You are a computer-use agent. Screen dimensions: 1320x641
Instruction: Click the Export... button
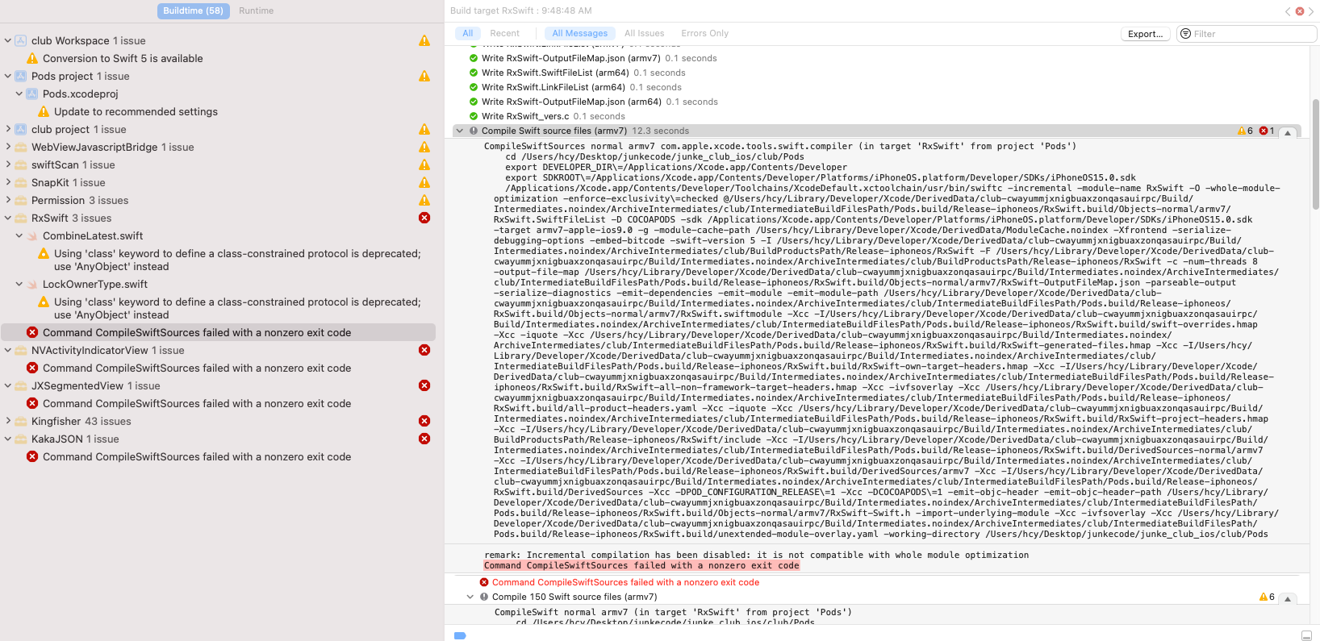[1145, 34]
